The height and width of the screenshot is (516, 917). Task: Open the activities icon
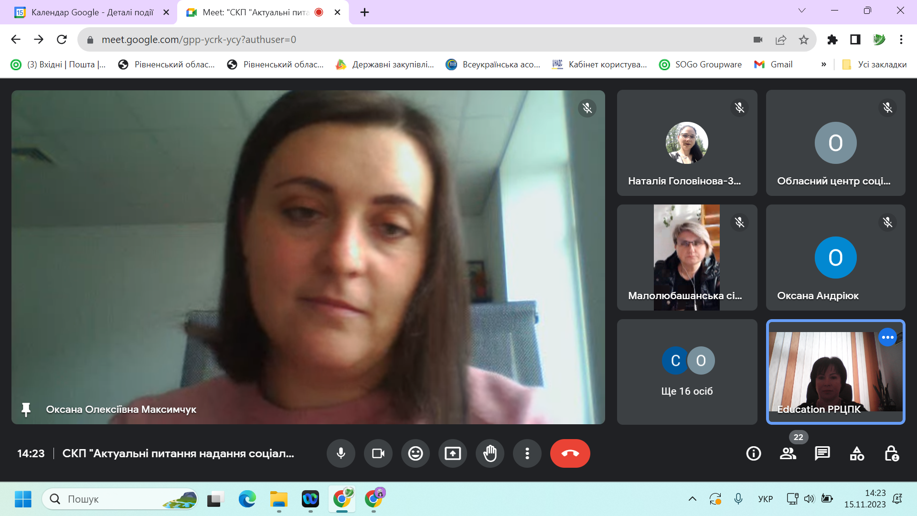pyautogui.click(x=856, y=453)
